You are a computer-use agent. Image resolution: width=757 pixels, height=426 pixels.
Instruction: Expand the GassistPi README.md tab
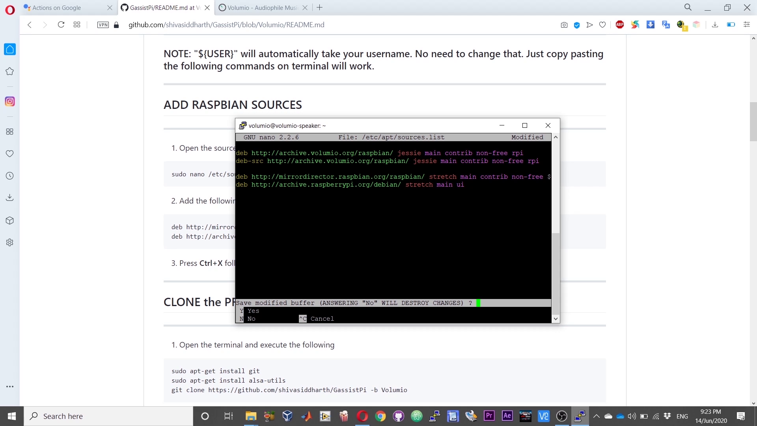164,7
